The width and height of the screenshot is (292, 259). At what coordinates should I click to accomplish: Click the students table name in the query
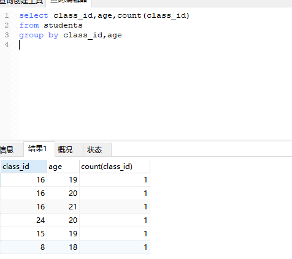pos(63,25)
